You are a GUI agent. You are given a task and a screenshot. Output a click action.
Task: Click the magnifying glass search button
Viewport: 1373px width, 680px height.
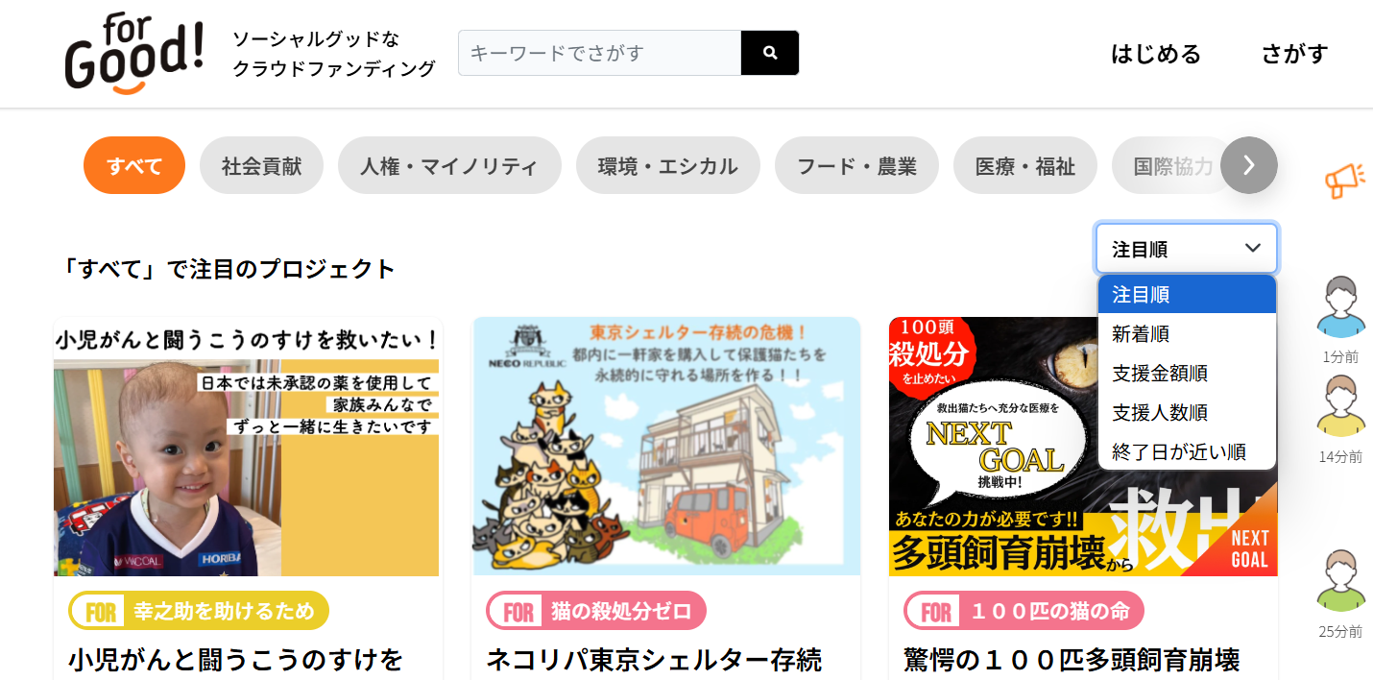(x=770, y=53)
